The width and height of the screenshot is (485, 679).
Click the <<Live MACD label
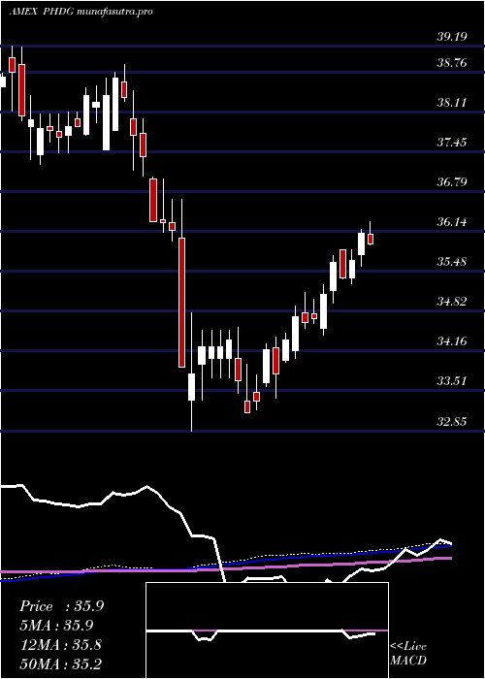pyautogui.click(x=408, y=654)
